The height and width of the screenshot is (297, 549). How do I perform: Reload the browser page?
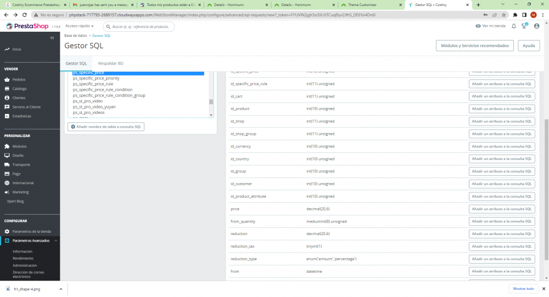point(25,15)
